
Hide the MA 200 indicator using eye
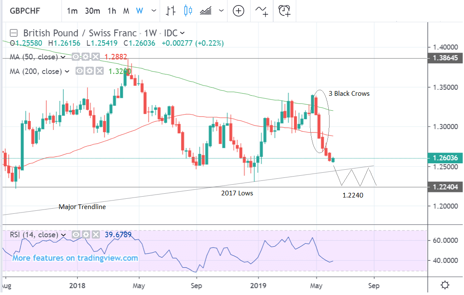(x=79, y=71)
